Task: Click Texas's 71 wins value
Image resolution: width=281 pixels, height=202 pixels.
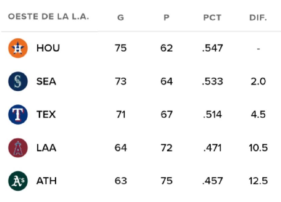Action: [x=120, y=115]
